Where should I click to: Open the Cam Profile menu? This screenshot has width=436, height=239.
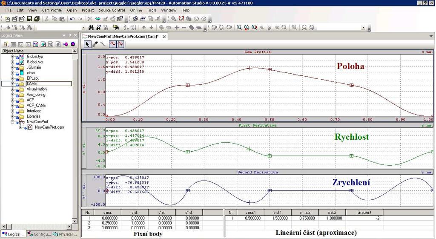click(52, 10)
